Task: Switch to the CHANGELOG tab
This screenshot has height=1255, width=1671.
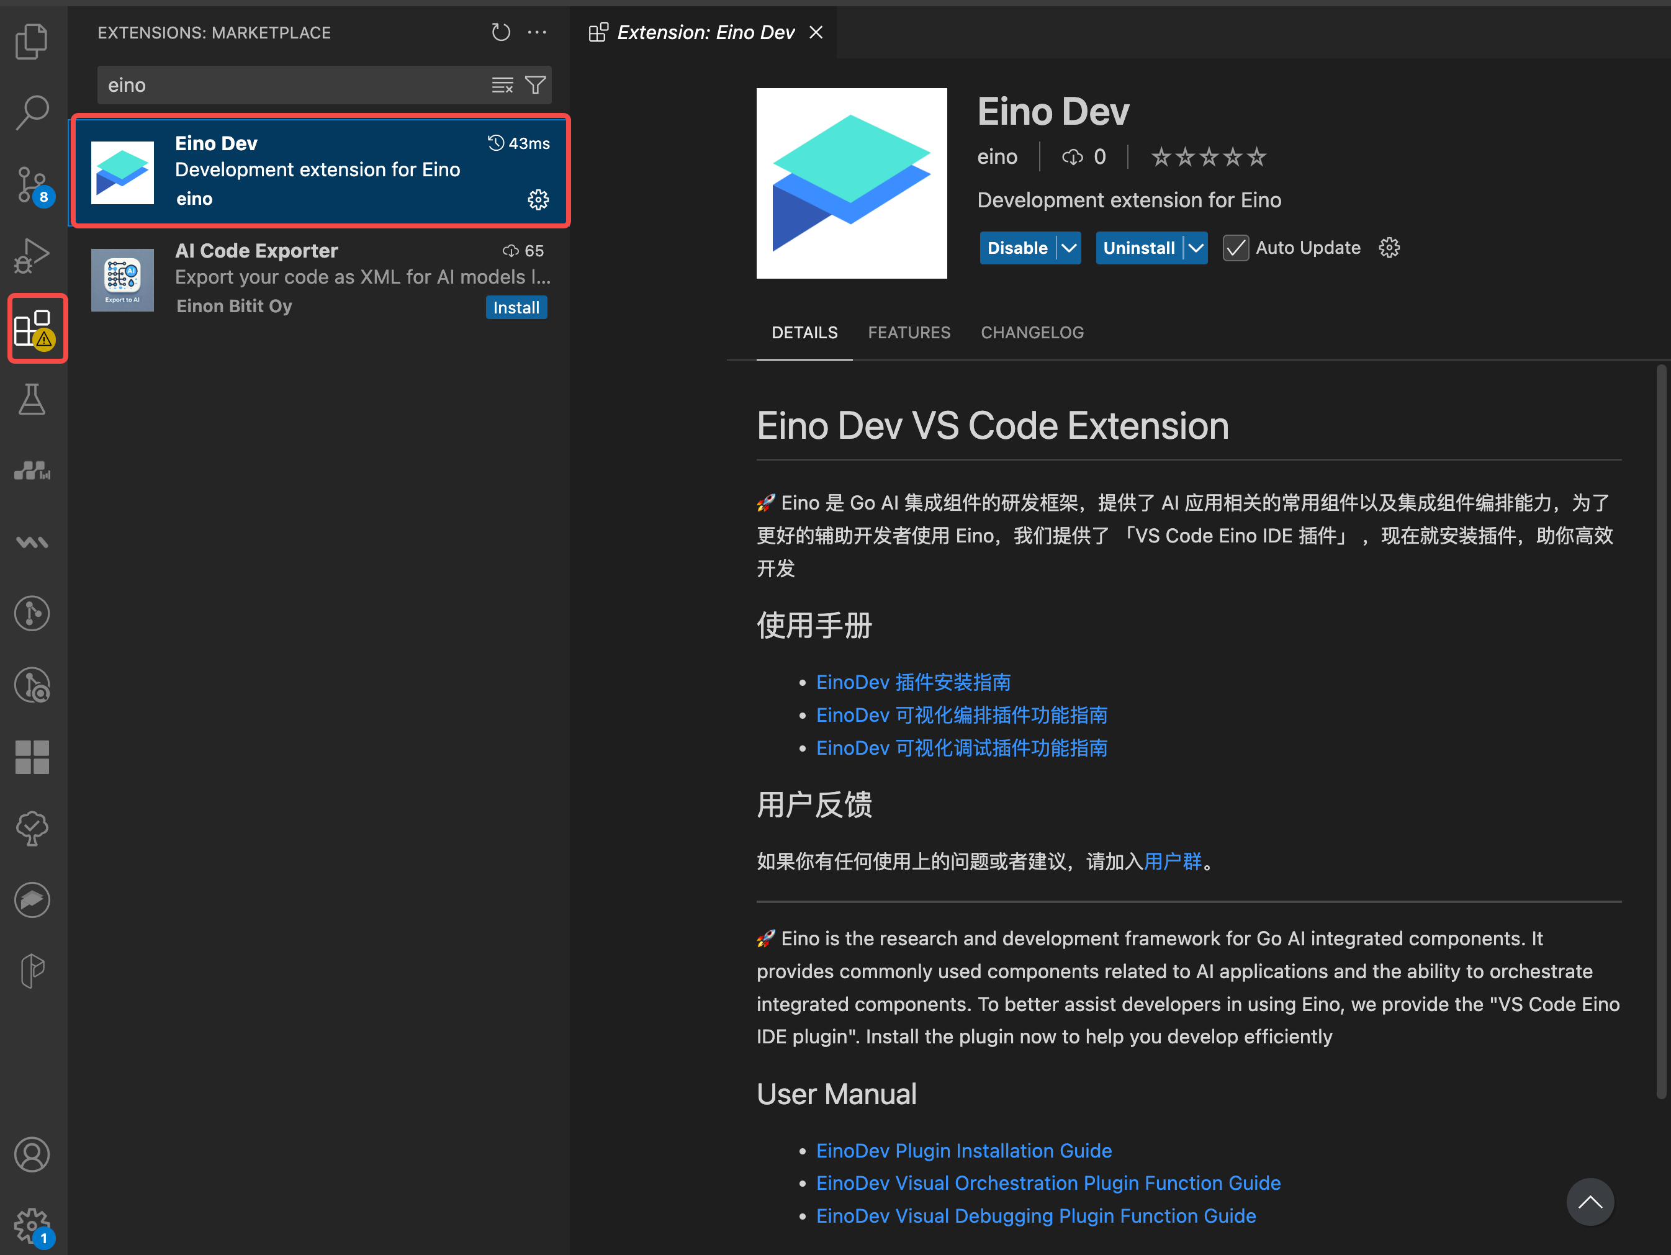Action: coord(1032,333)
